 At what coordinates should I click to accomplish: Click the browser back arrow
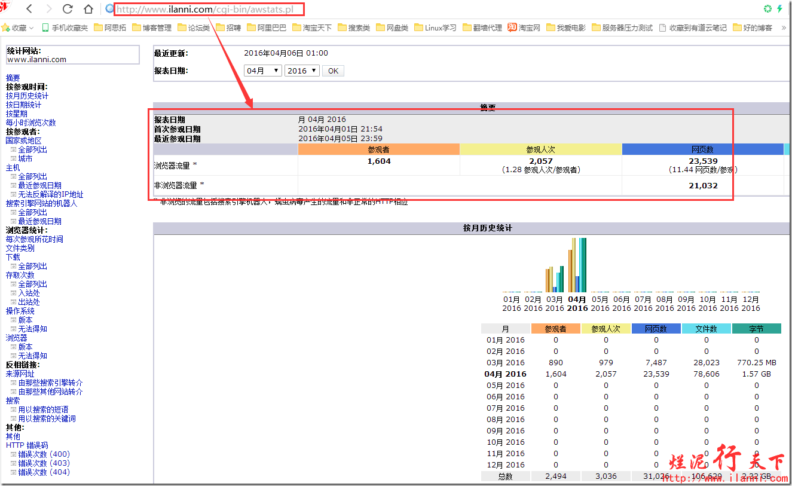[29, 9]
